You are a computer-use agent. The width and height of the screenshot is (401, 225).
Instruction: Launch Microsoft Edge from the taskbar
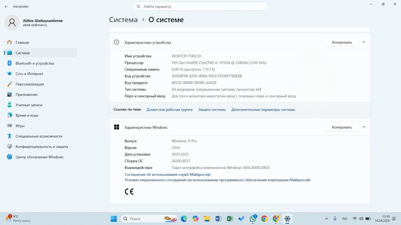click(x=184, y=219)
